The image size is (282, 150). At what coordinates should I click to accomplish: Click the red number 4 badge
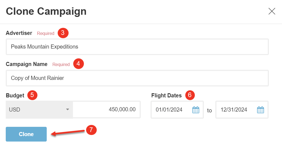(78, 64)
